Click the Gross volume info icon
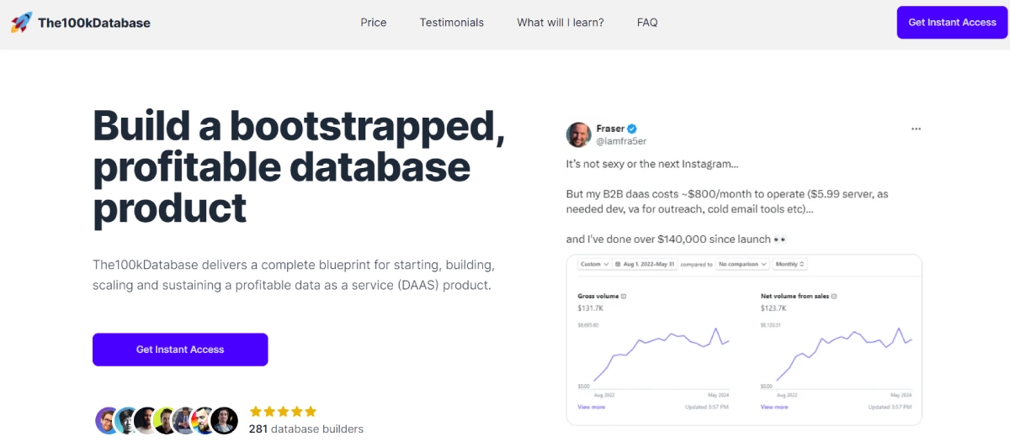The height and width of the screenshot is (447, 1010). pos(623,297)
